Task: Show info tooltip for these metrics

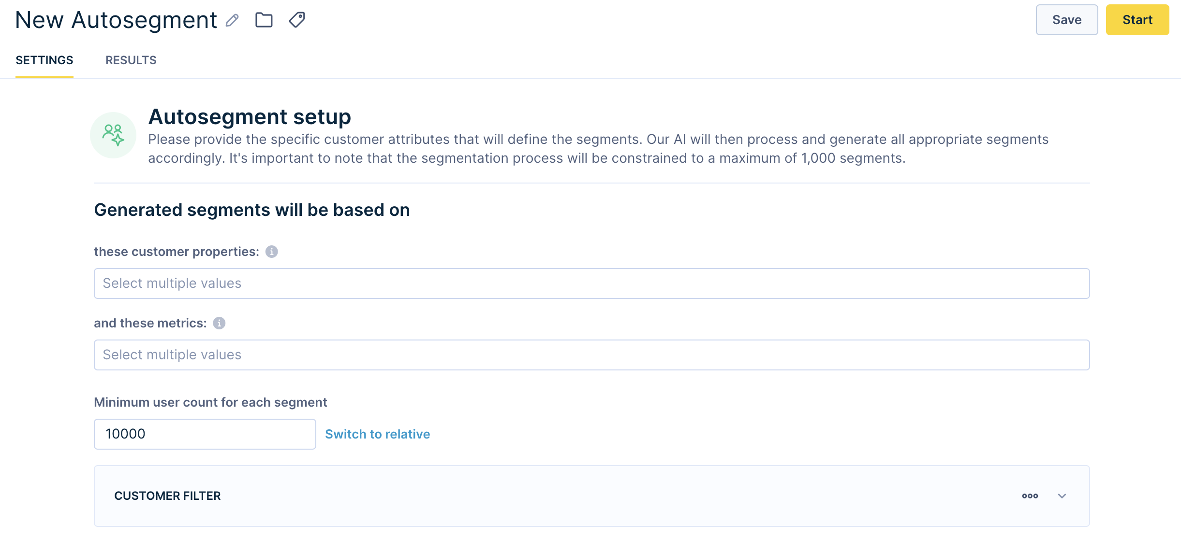Action: click(x=219, y=323)
